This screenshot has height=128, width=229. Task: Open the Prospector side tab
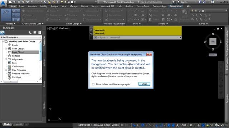pyautogui.click(x=44, y=41)
